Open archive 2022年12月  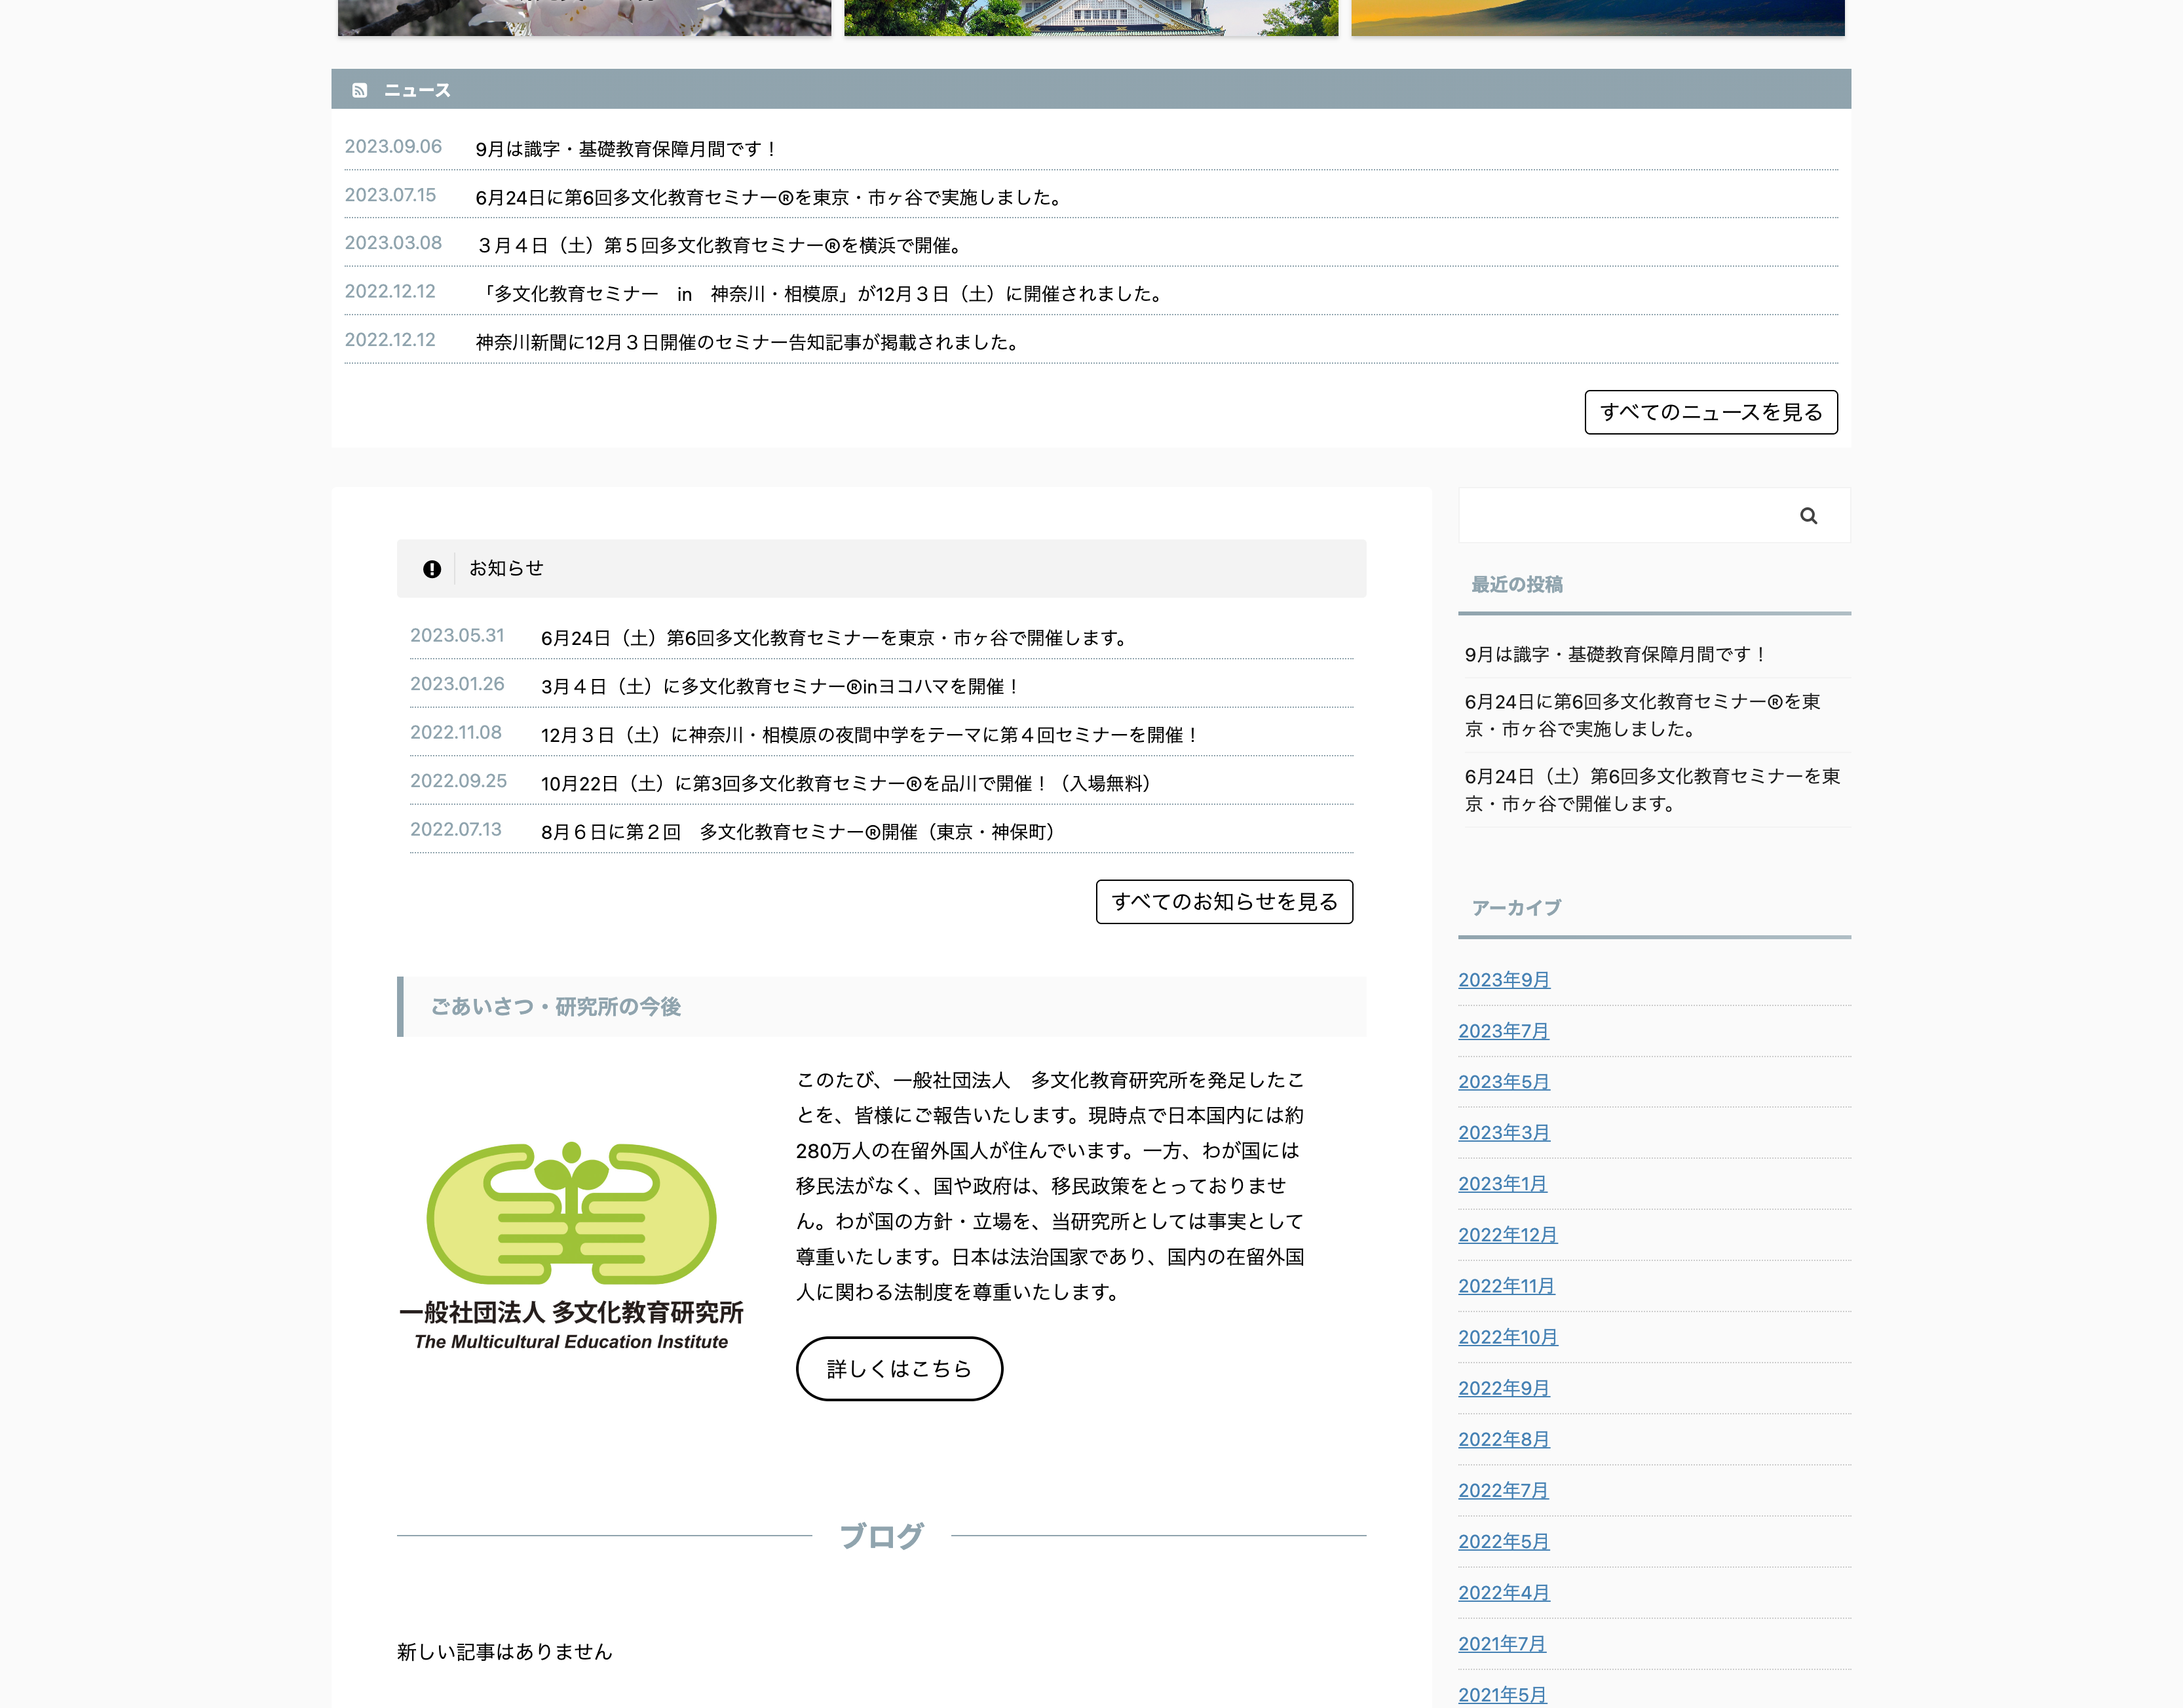pyautogui.click(x=1508, y=1235)
